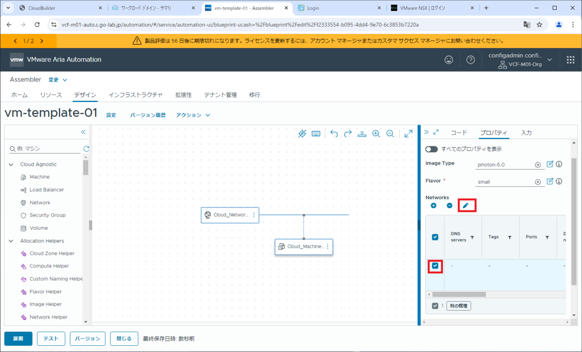Open the アクション dropdown menu
This screenshot has width=582, height=352.
193,115
